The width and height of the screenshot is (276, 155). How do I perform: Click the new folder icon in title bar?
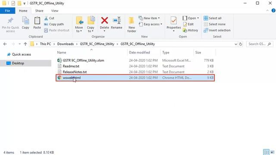pyautogui.click(x=19, y=3)
